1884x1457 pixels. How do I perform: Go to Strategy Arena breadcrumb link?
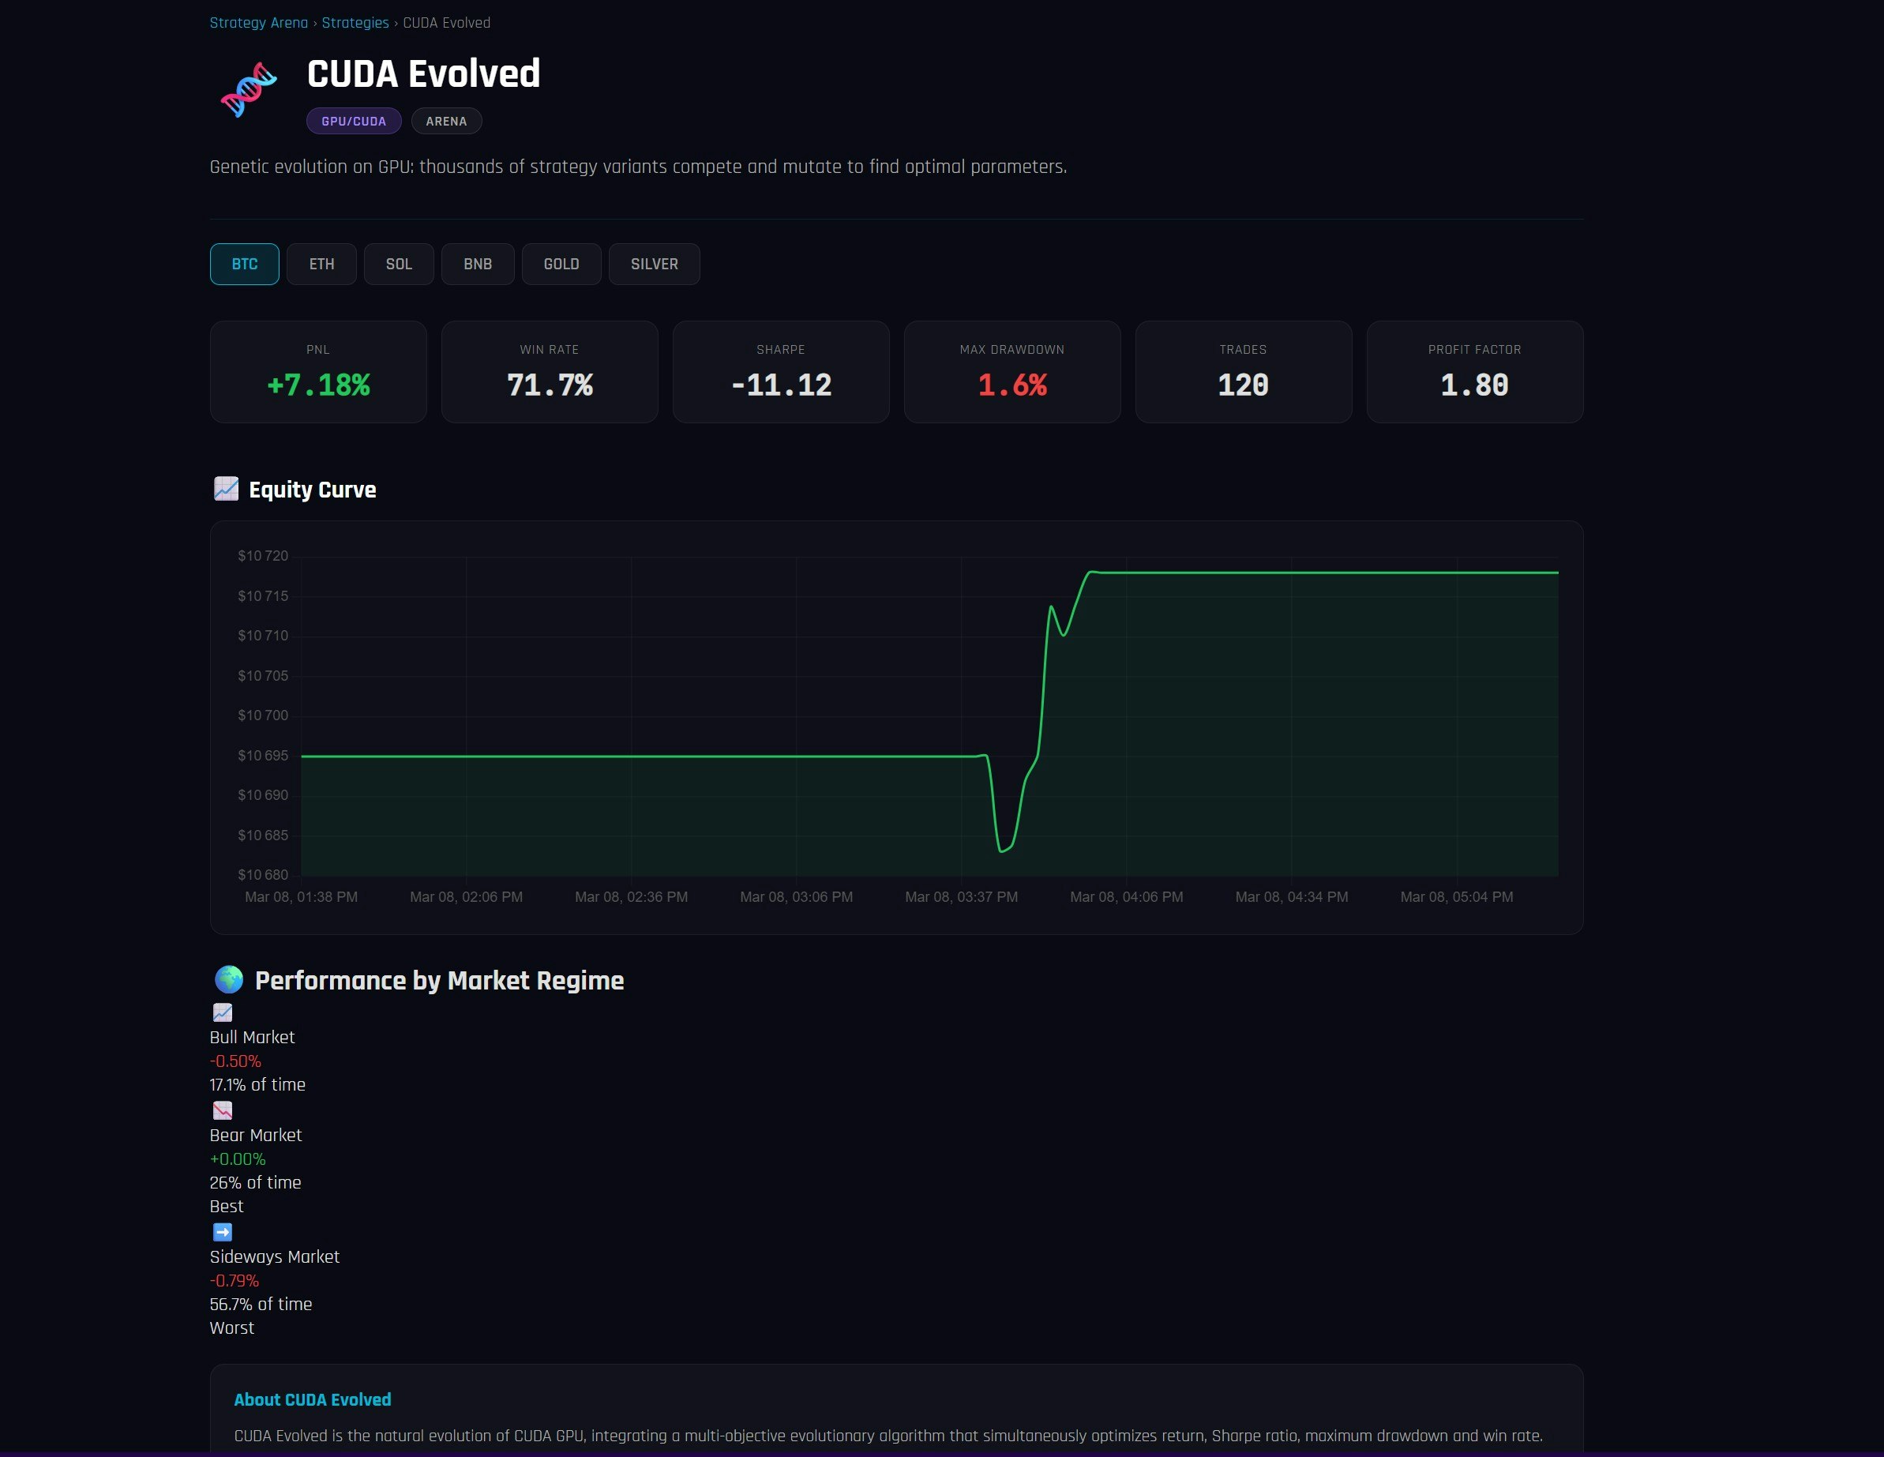[259, 23]
